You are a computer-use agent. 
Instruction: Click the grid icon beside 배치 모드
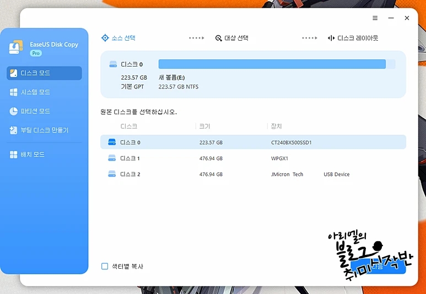click(x=13, y=154)
